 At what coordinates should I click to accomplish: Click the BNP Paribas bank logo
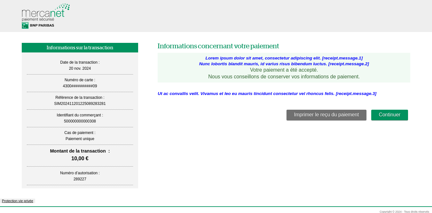coord(38,25)
